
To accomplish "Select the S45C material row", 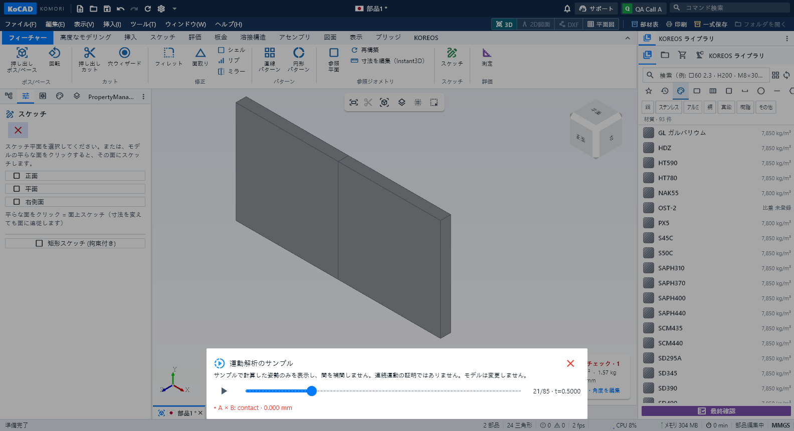I will tap(716, 238).
